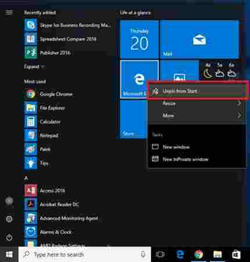Open Microsoft Edge from the taskbar
The image size is (250, 262).
coord(180,254)
